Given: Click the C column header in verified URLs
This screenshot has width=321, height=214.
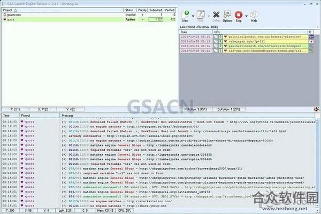Looking at the screenshot, I should (x=310, y=32).
